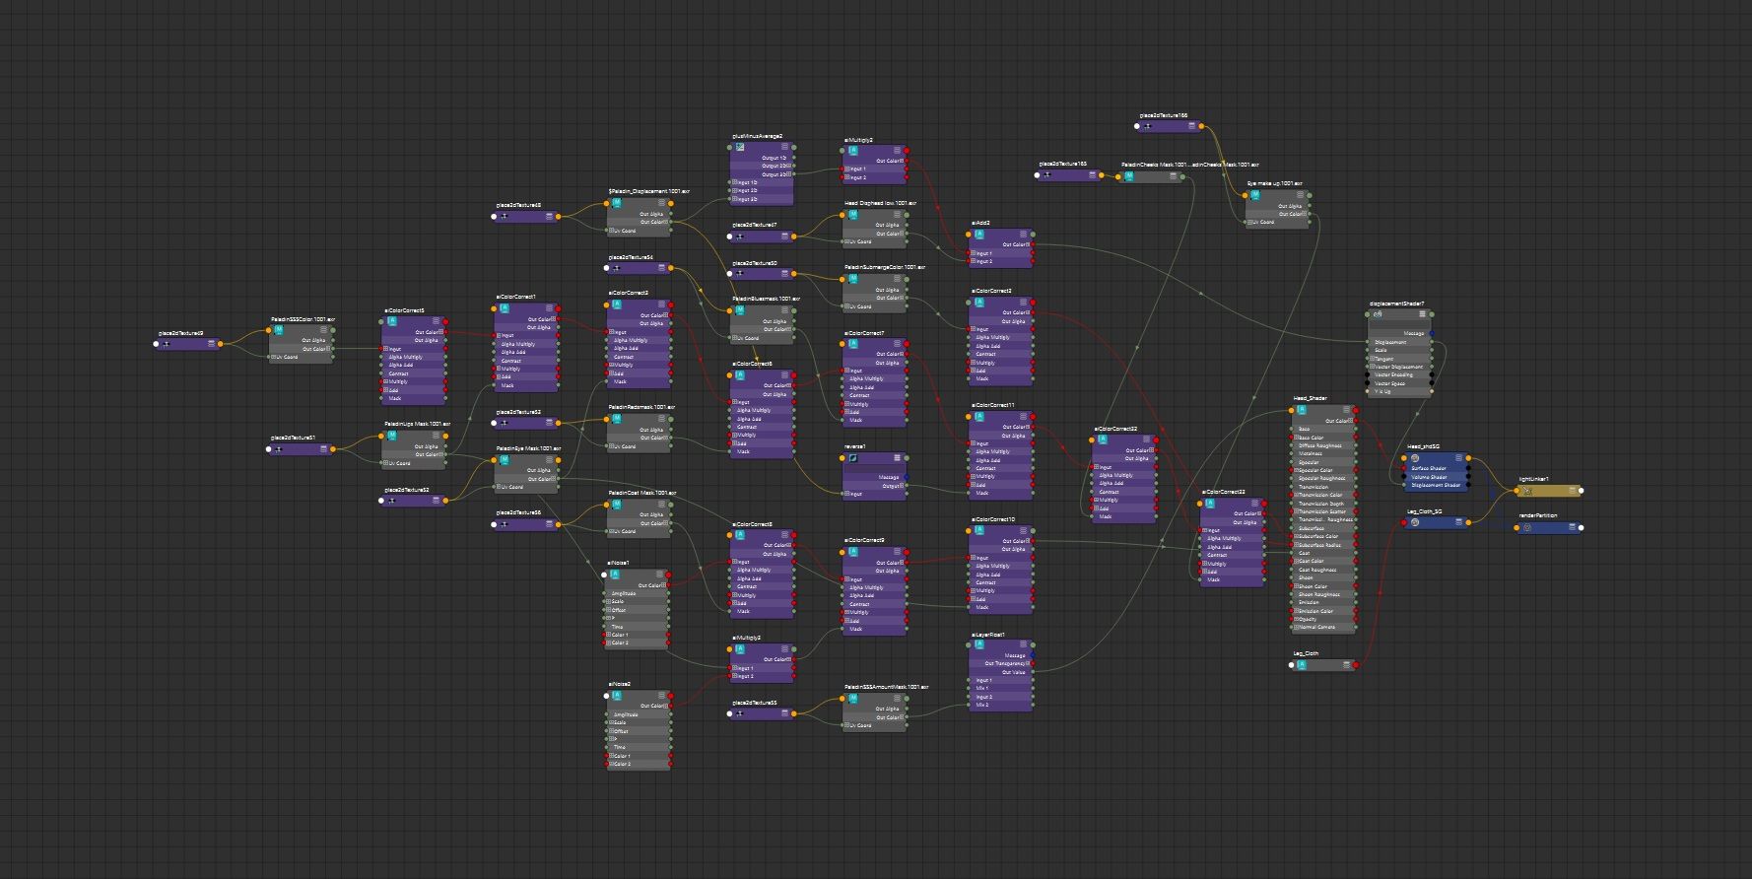
Task: Select the Head Disphead low.1001.exr file icon
Action: point(853,214)
